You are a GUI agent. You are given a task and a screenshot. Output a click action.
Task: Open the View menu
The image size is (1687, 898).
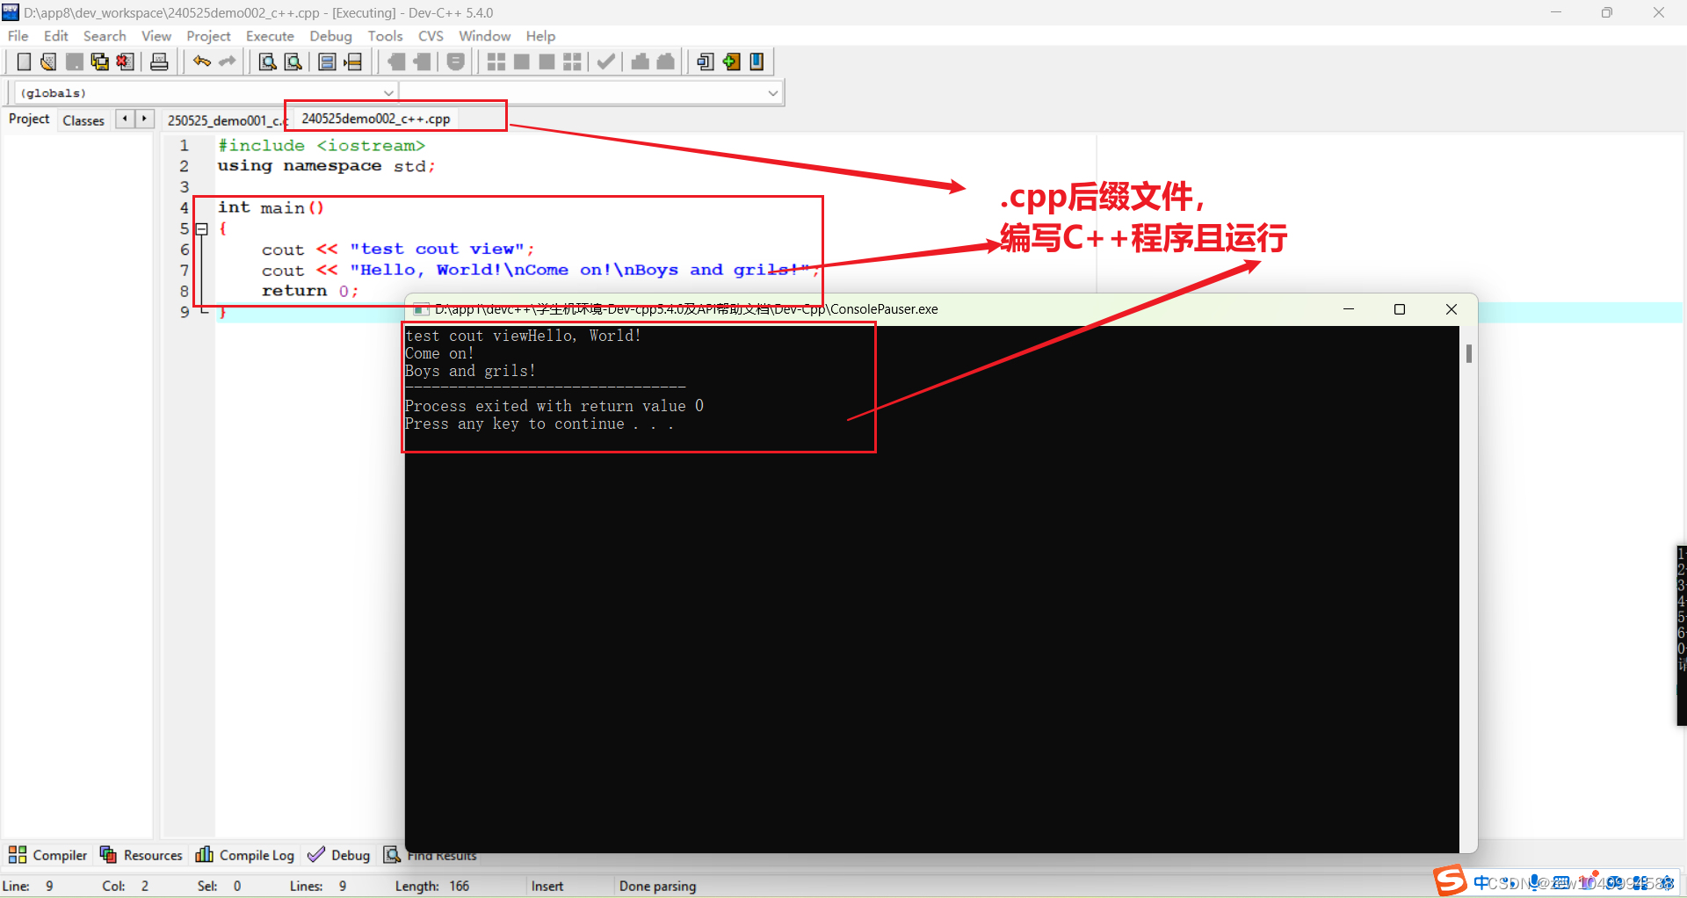(x=156, y=36)
